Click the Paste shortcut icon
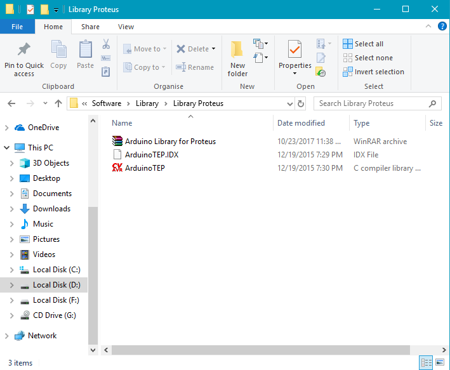The height and width of the screenshot is (370, 450). 105,72
